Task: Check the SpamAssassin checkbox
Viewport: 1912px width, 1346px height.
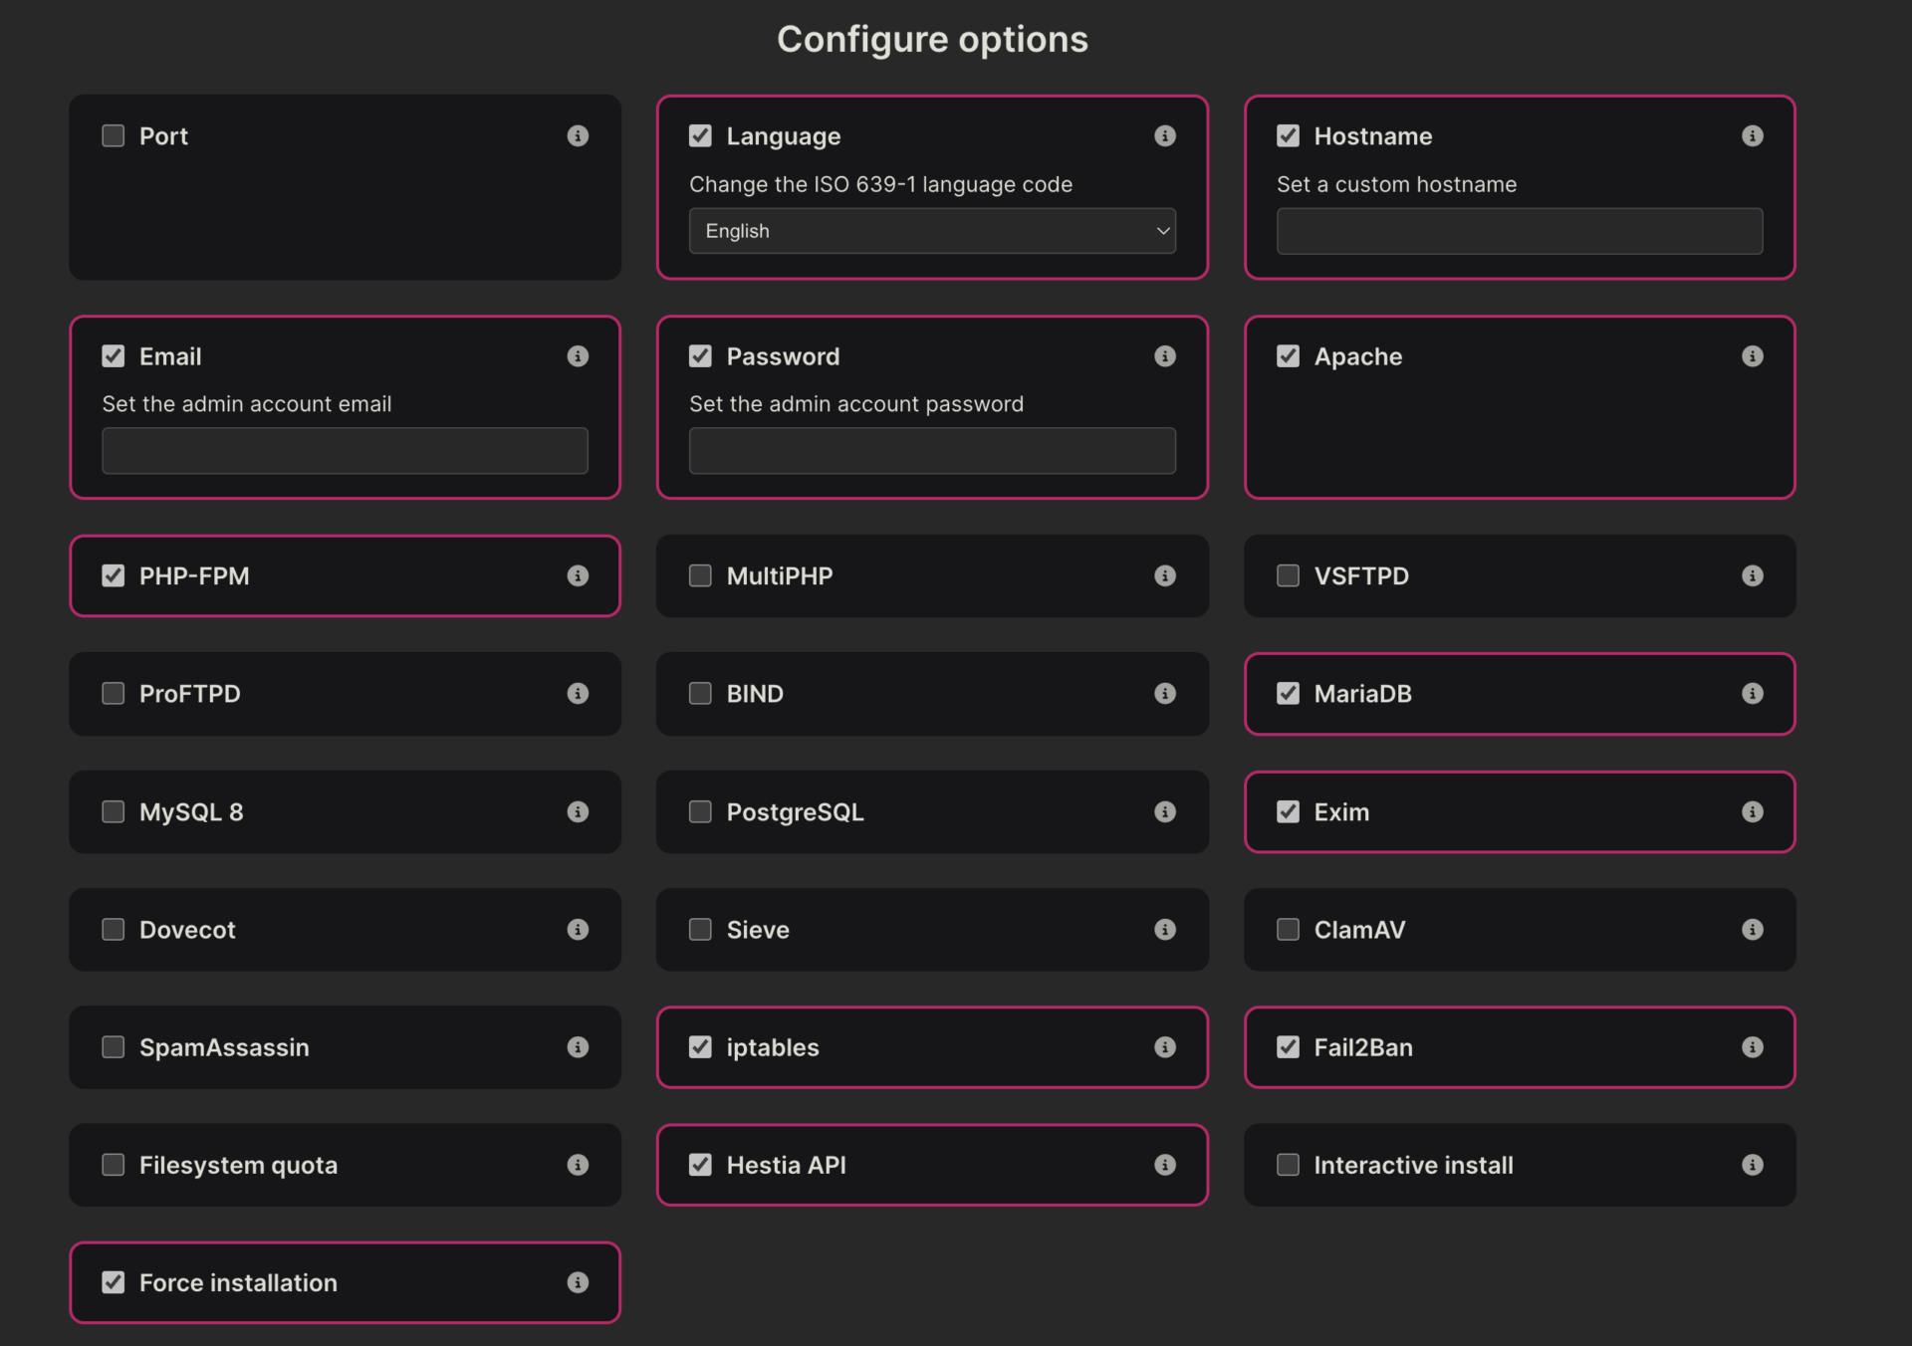Action: pos(114,1046)
